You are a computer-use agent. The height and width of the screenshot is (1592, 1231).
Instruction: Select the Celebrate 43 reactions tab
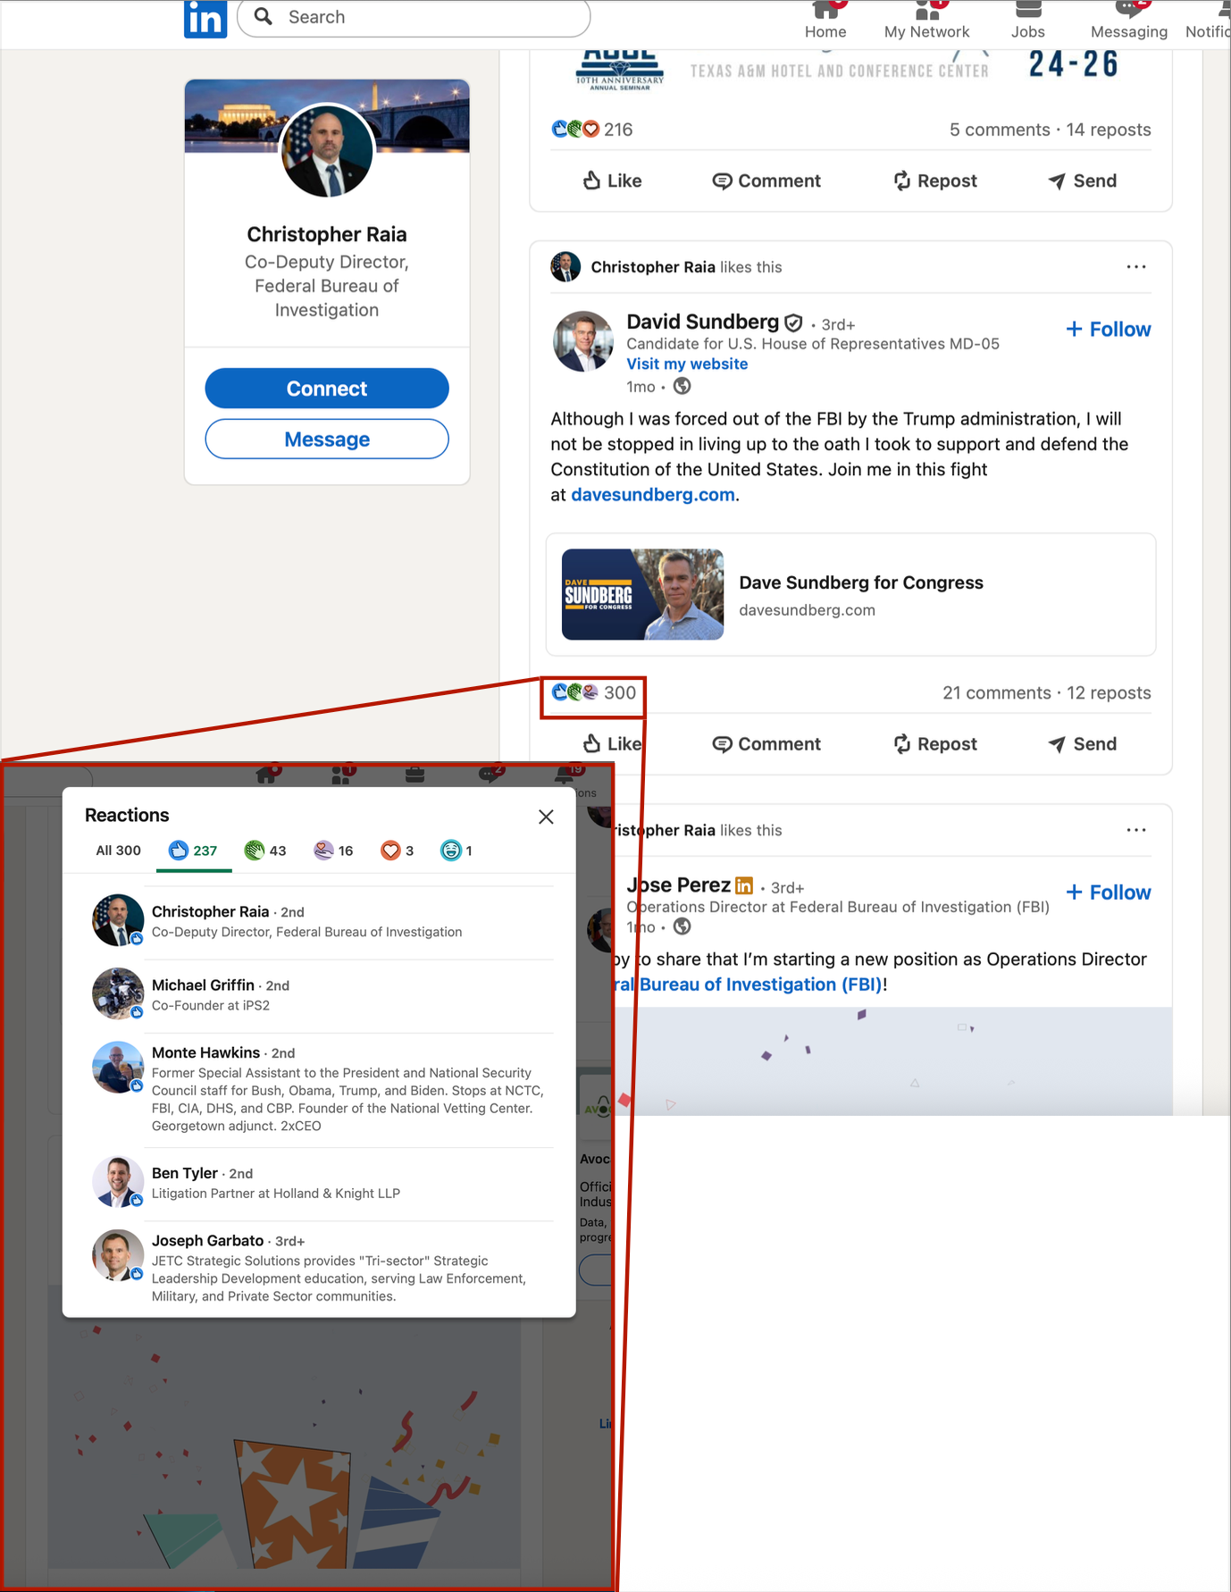265,850
